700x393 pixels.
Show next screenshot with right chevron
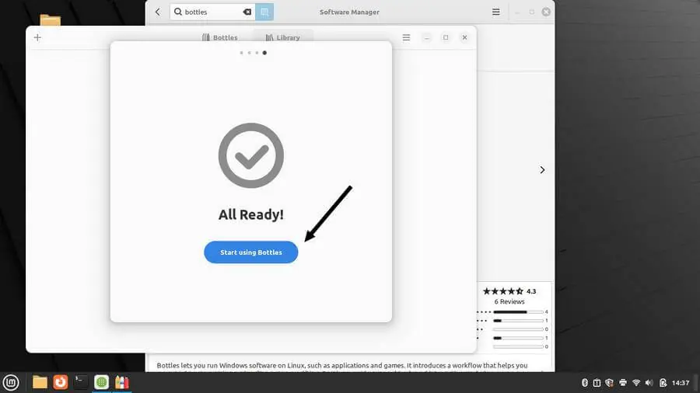tap(542, 170)
